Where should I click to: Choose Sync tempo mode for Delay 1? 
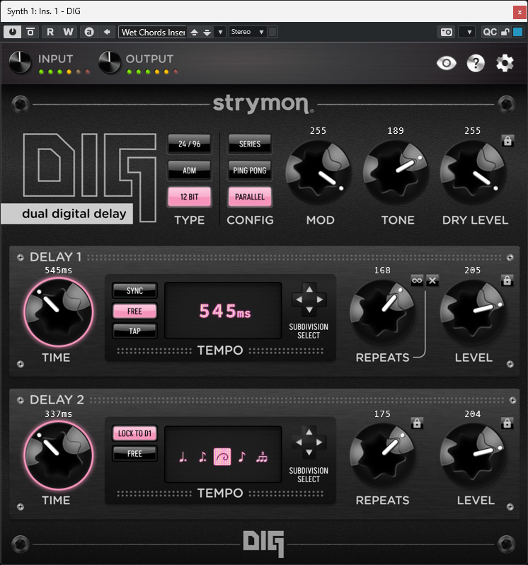coord(134,290)
